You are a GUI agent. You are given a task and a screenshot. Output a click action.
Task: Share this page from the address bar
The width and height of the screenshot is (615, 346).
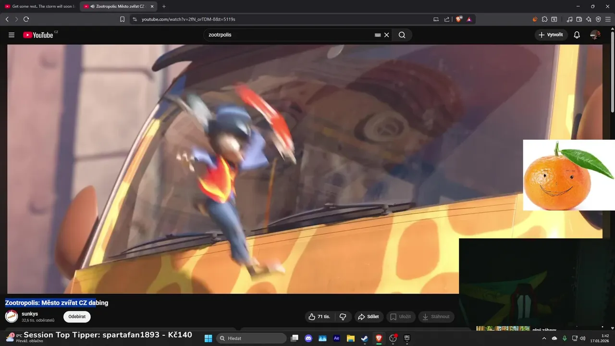(447, 19)
